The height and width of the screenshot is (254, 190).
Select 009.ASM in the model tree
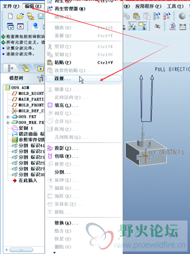[17, 87]
